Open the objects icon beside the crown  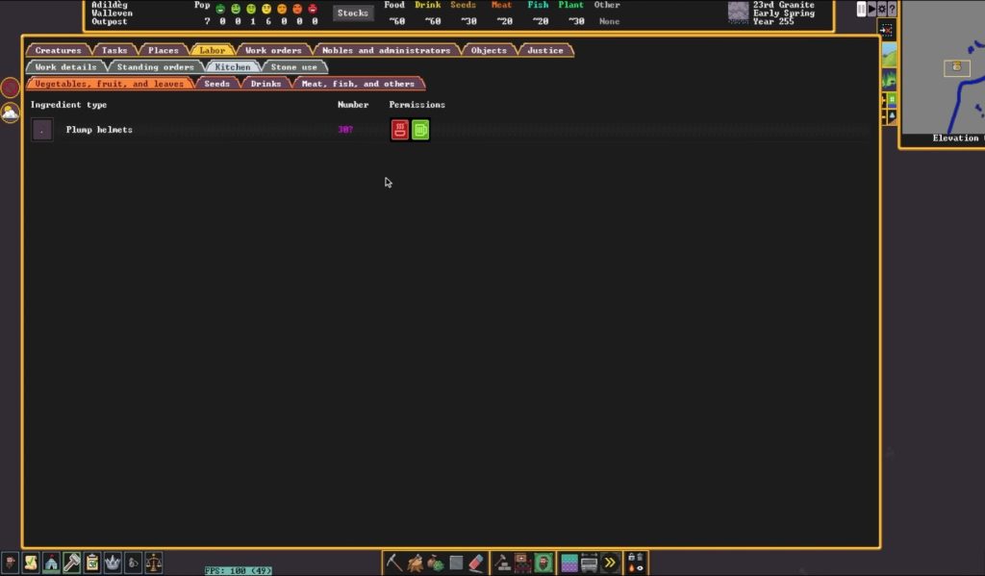click(133, 563)
